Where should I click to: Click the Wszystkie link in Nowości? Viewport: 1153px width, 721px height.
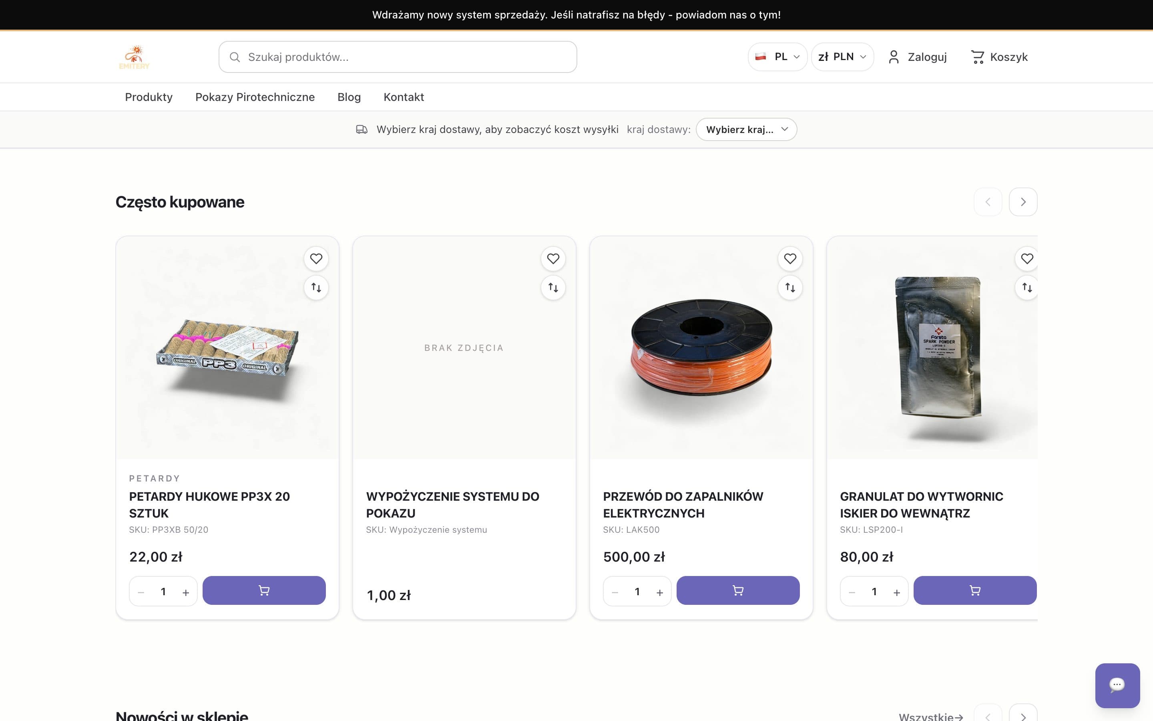(931, 716)
